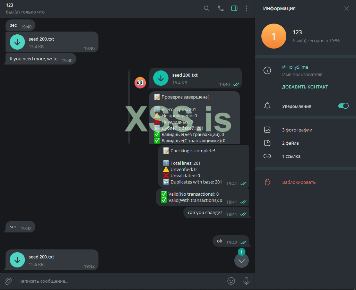Click the sender avatar with eyes emoji
Screen dimensions: 356x290
(x=140, y=83)
